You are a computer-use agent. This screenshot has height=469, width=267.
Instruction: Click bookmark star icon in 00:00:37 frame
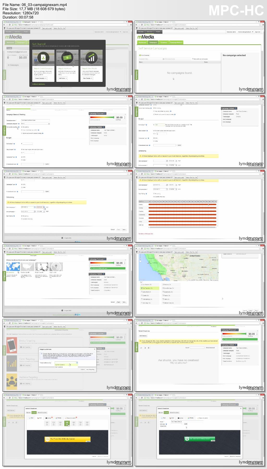[128, 25]
